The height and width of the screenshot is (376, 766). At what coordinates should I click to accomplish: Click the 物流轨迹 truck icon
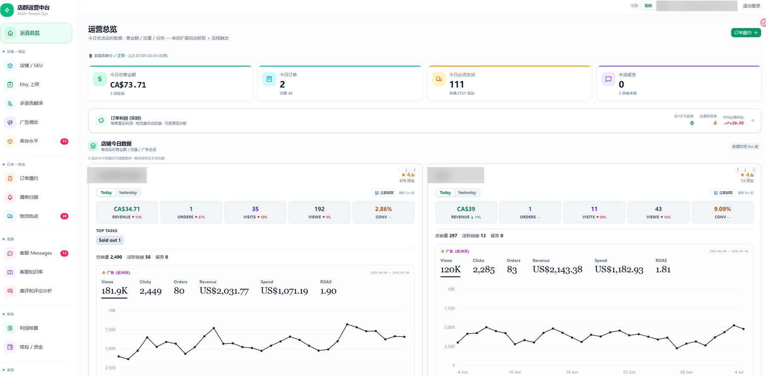pyautogui.click(x=10, y=216)
